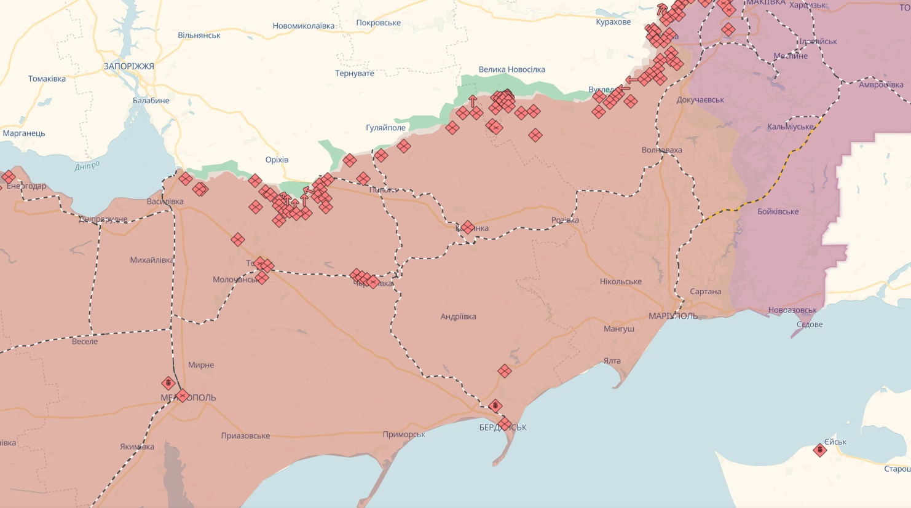Click the Новоазовськ label
This screenshot has width=911, height=508.
(792, 310)
